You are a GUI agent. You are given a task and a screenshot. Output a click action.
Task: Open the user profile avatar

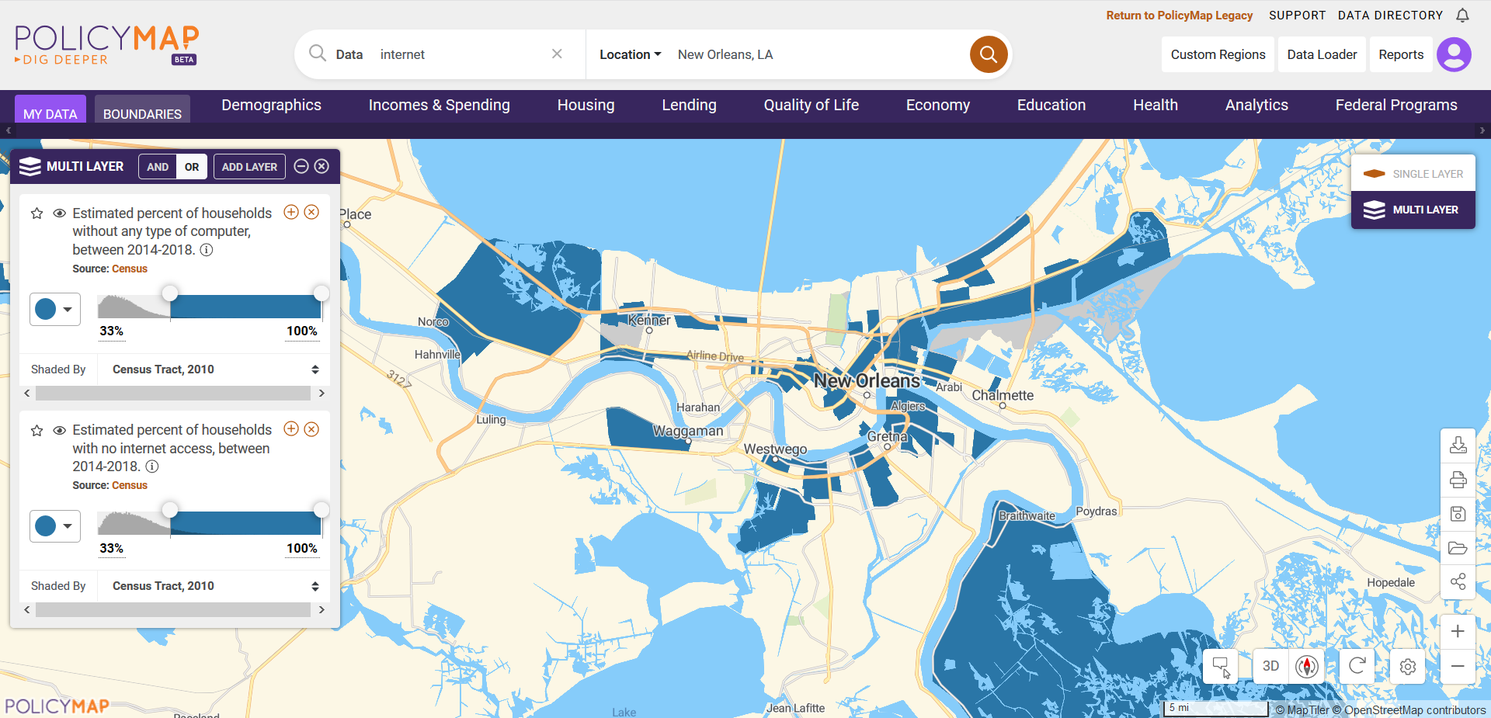1454,54
